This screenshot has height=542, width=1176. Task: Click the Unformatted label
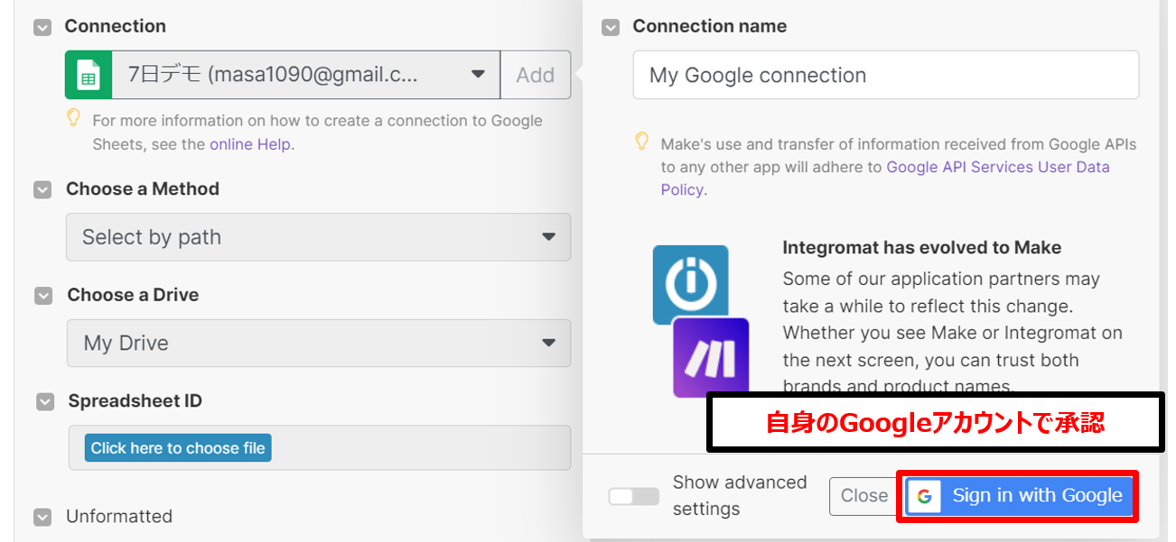(119, 517)
